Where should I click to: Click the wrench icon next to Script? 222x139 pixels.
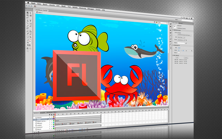pos(186,40)
